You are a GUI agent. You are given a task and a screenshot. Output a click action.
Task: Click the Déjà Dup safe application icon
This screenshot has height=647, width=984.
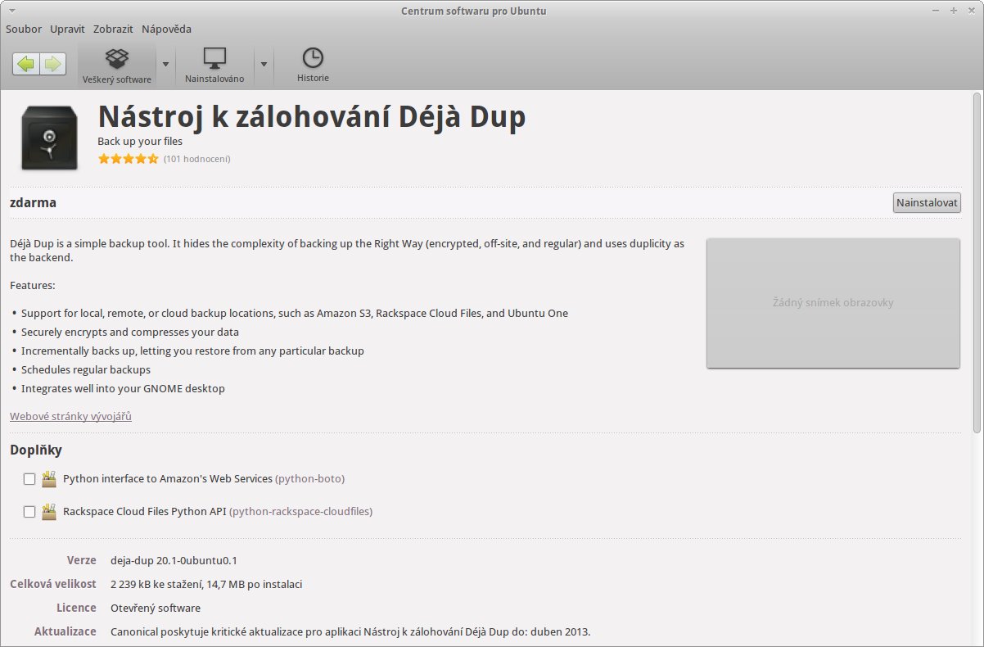(x=49, y=138)
